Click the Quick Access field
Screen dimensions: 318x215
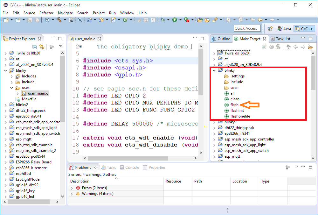click(x=247, y=28)
